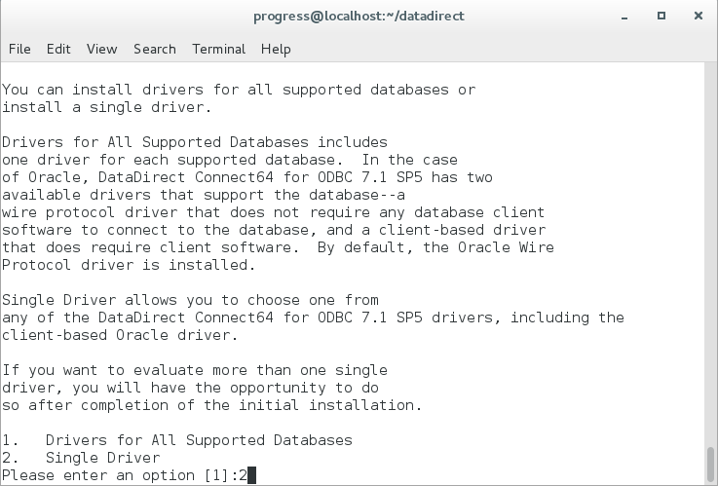Click the 'Single Driver allows you to choose' line
Image resolution: width=718 pixels, height=486 pixels.
point(190,300)
